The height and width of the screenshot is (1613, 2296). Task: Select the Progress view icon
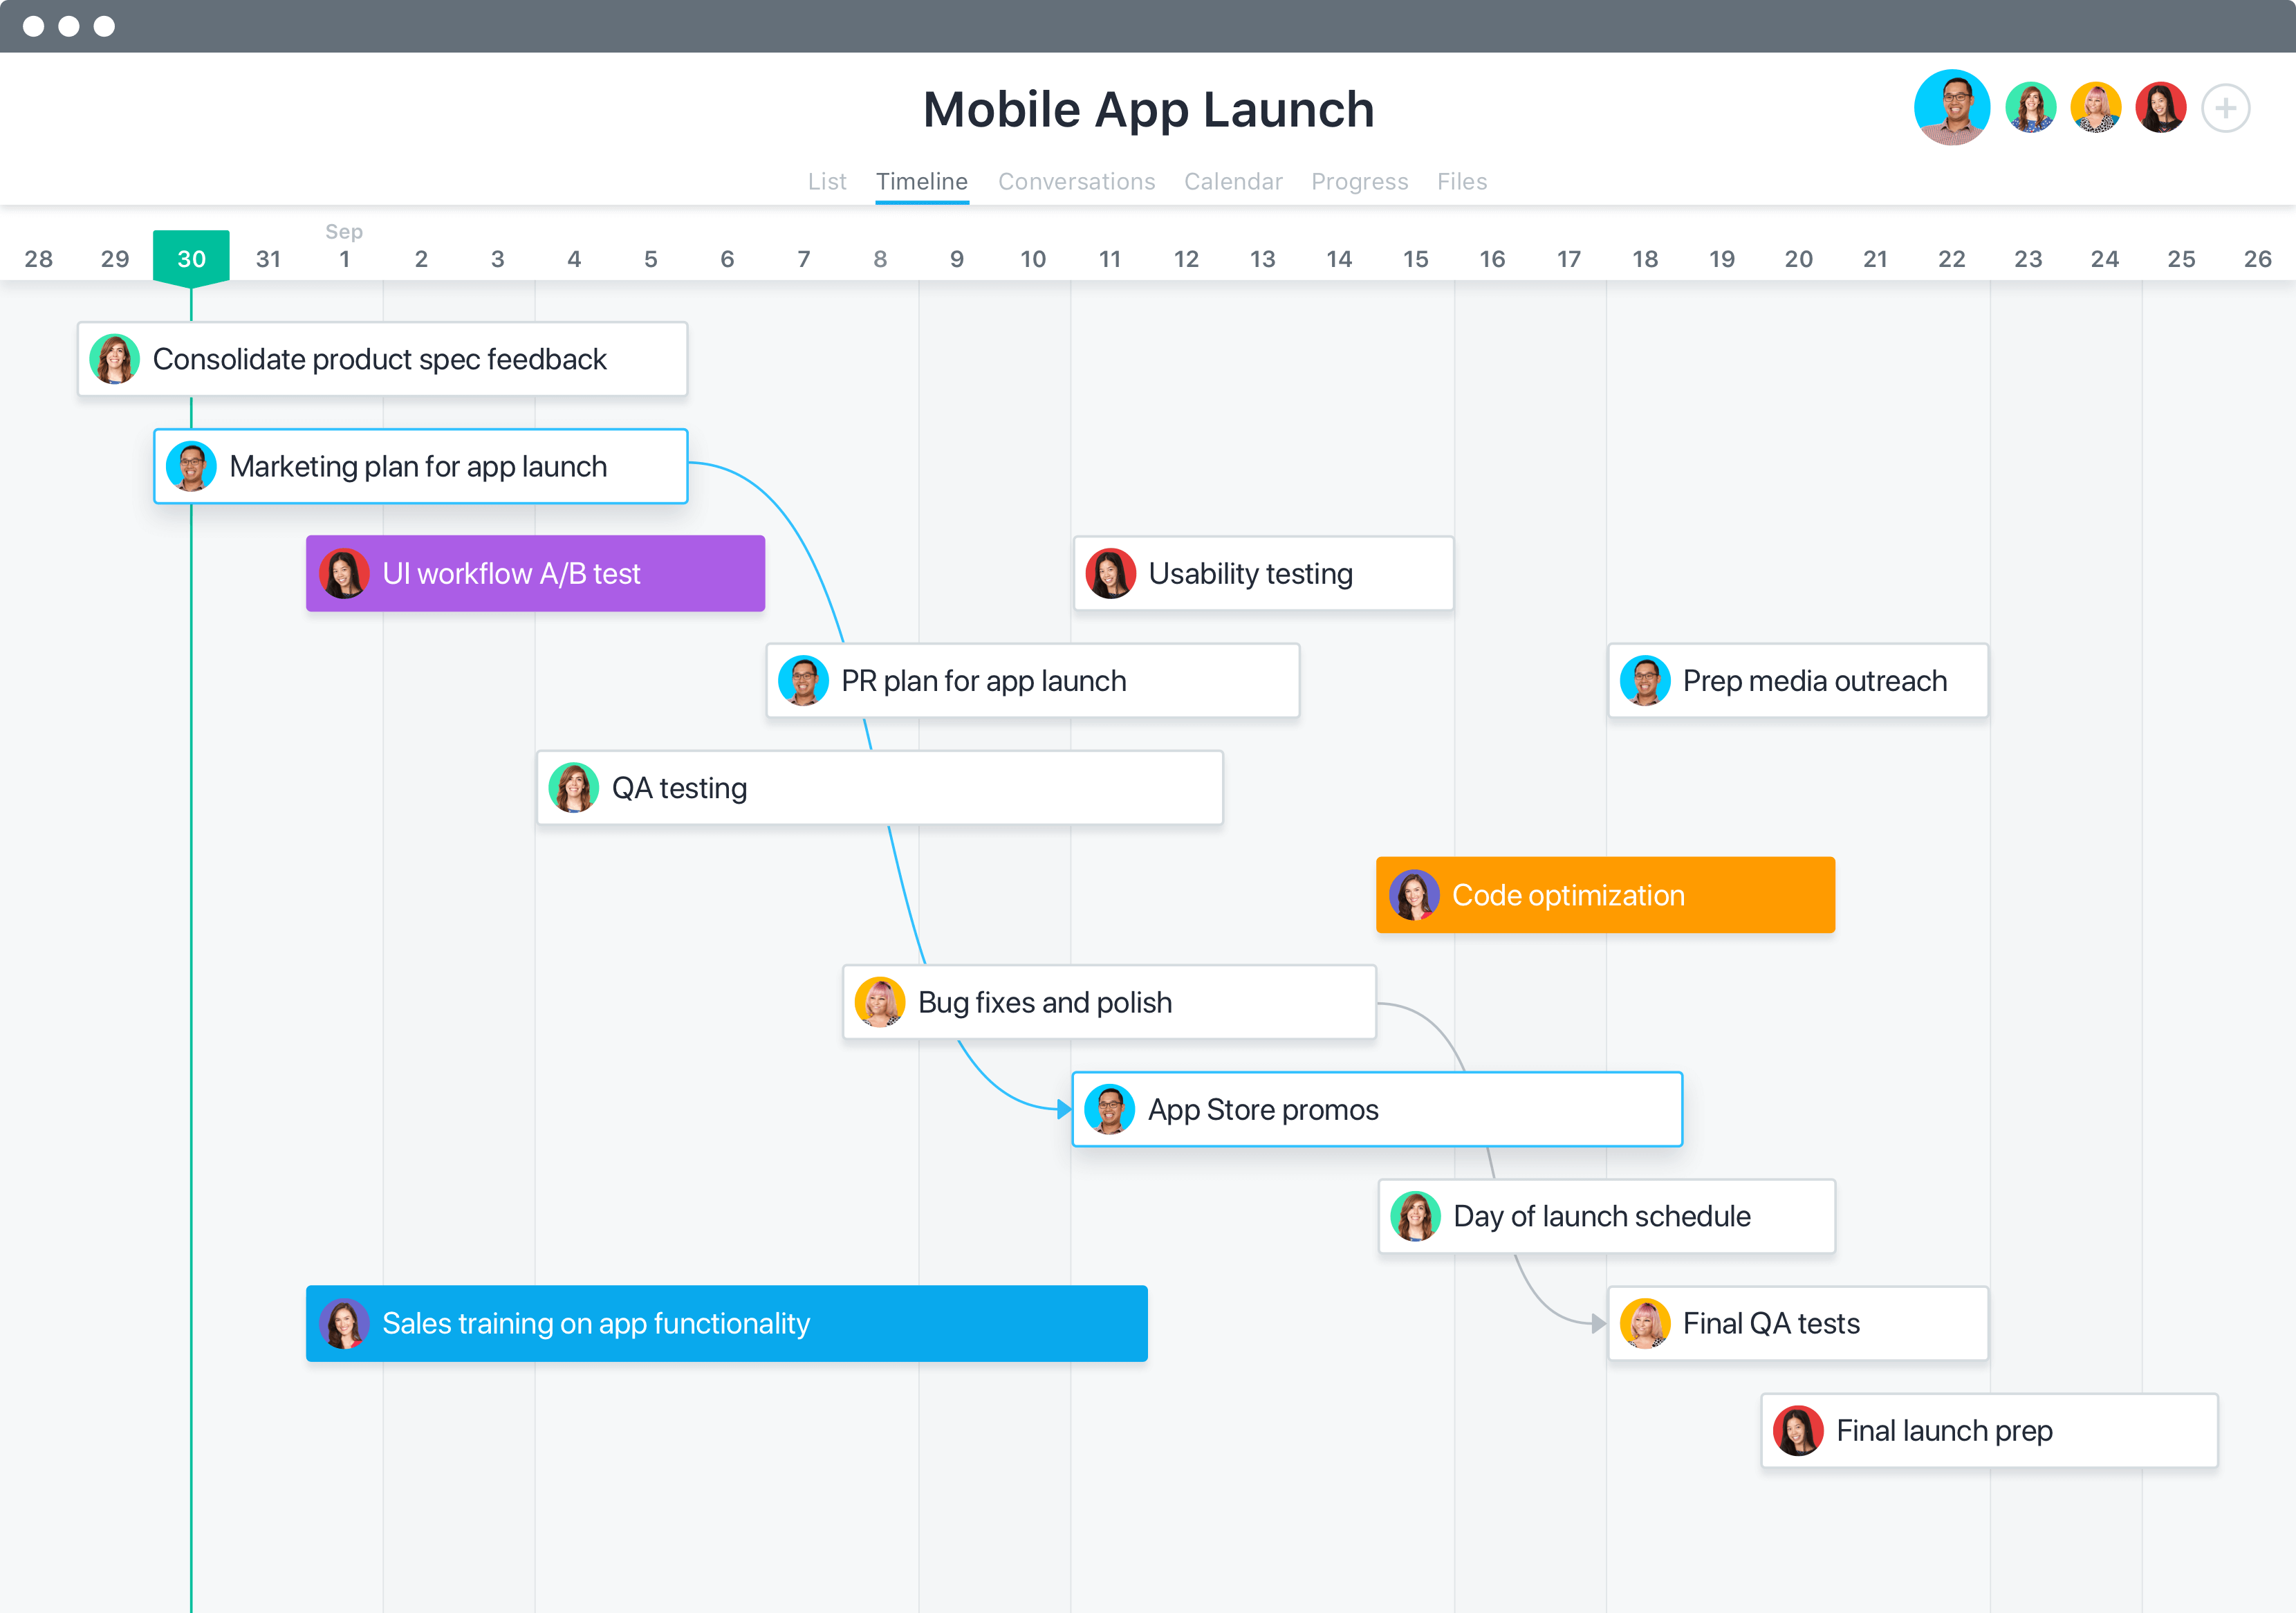(x=1359, y=180)
